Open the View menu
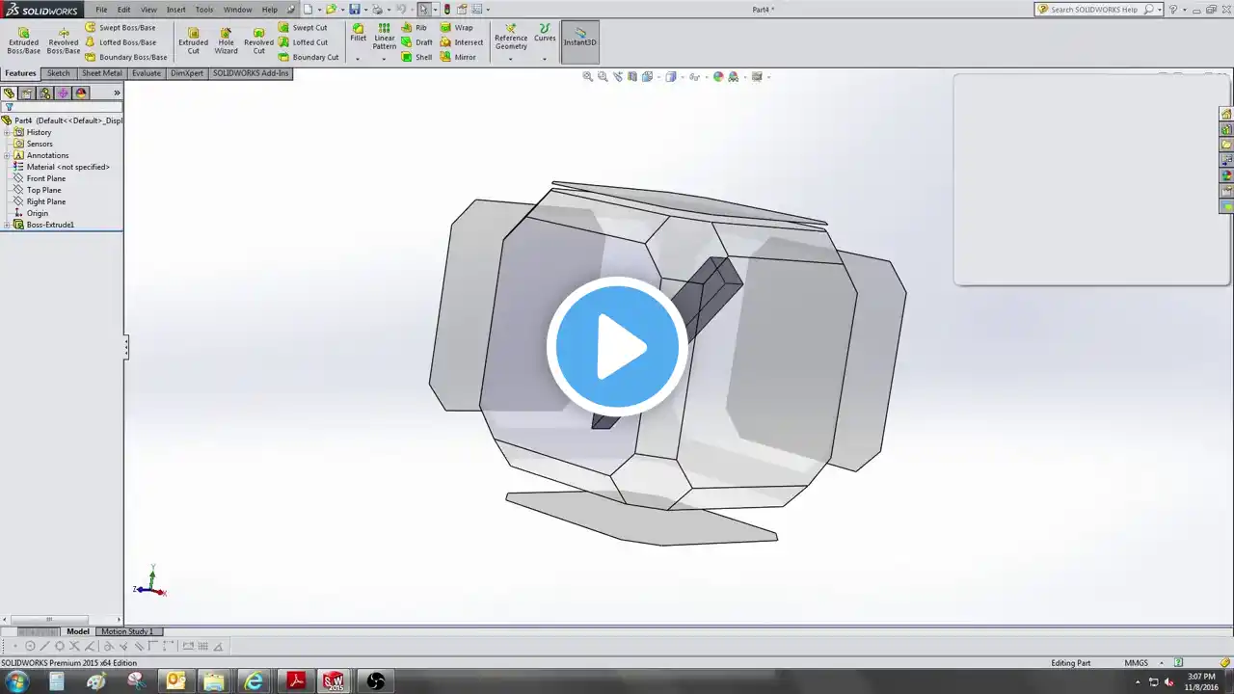Viewport: 1234px width, 694px height. 148,10
